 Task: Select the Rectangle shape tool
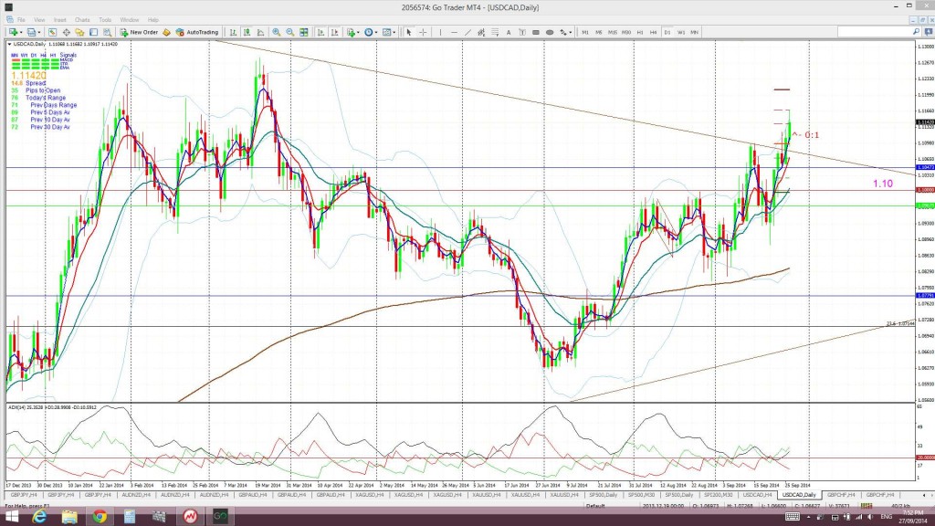click(x=536, y=32)
